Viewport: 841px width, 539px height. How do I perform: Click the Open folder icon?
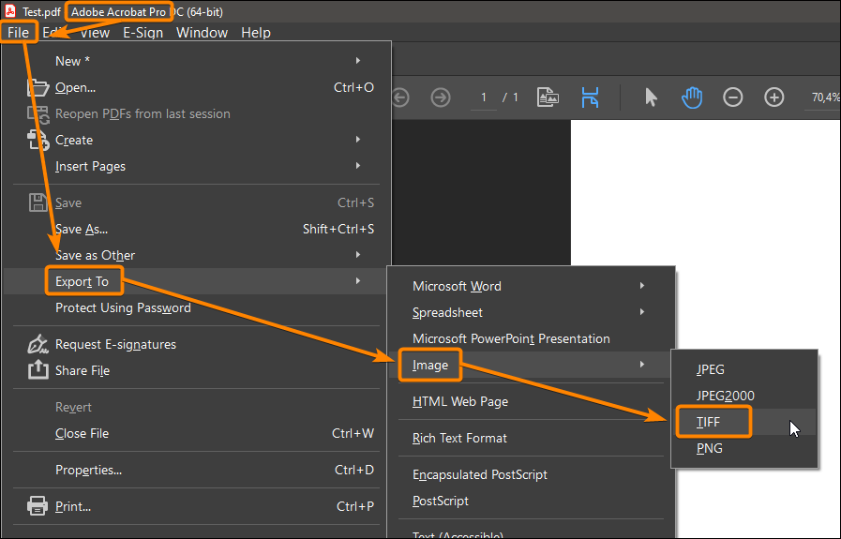tap(38, 87)
